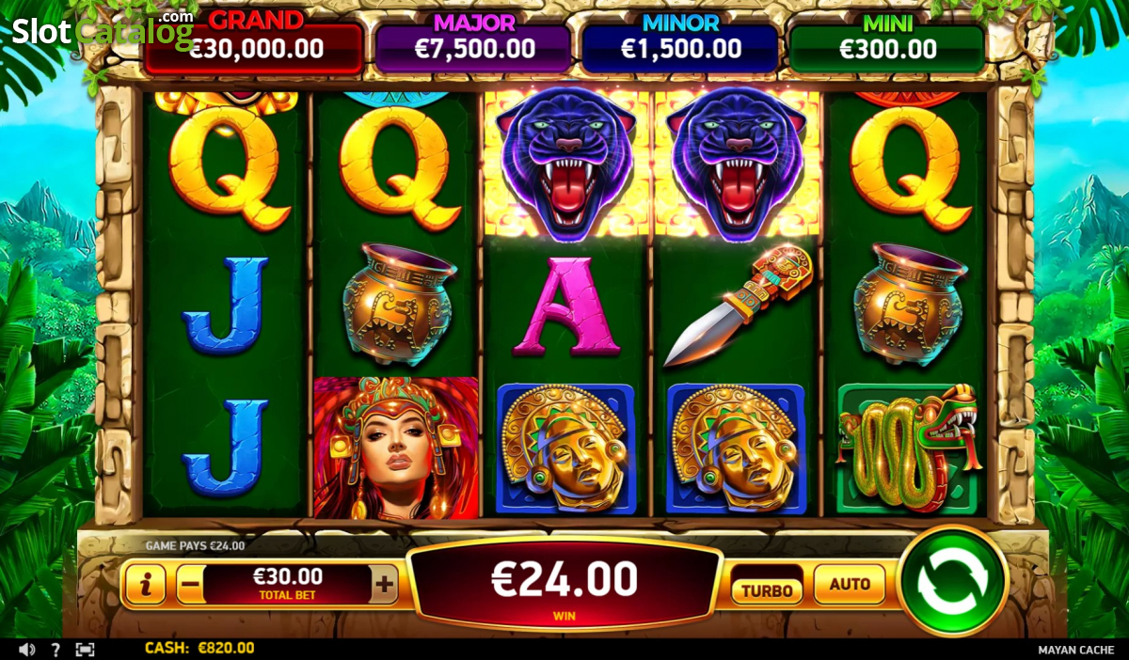This screenshot has height=660, width=1129.
Task: Mute the game sound speaker icon
Action: click(26, 649)
